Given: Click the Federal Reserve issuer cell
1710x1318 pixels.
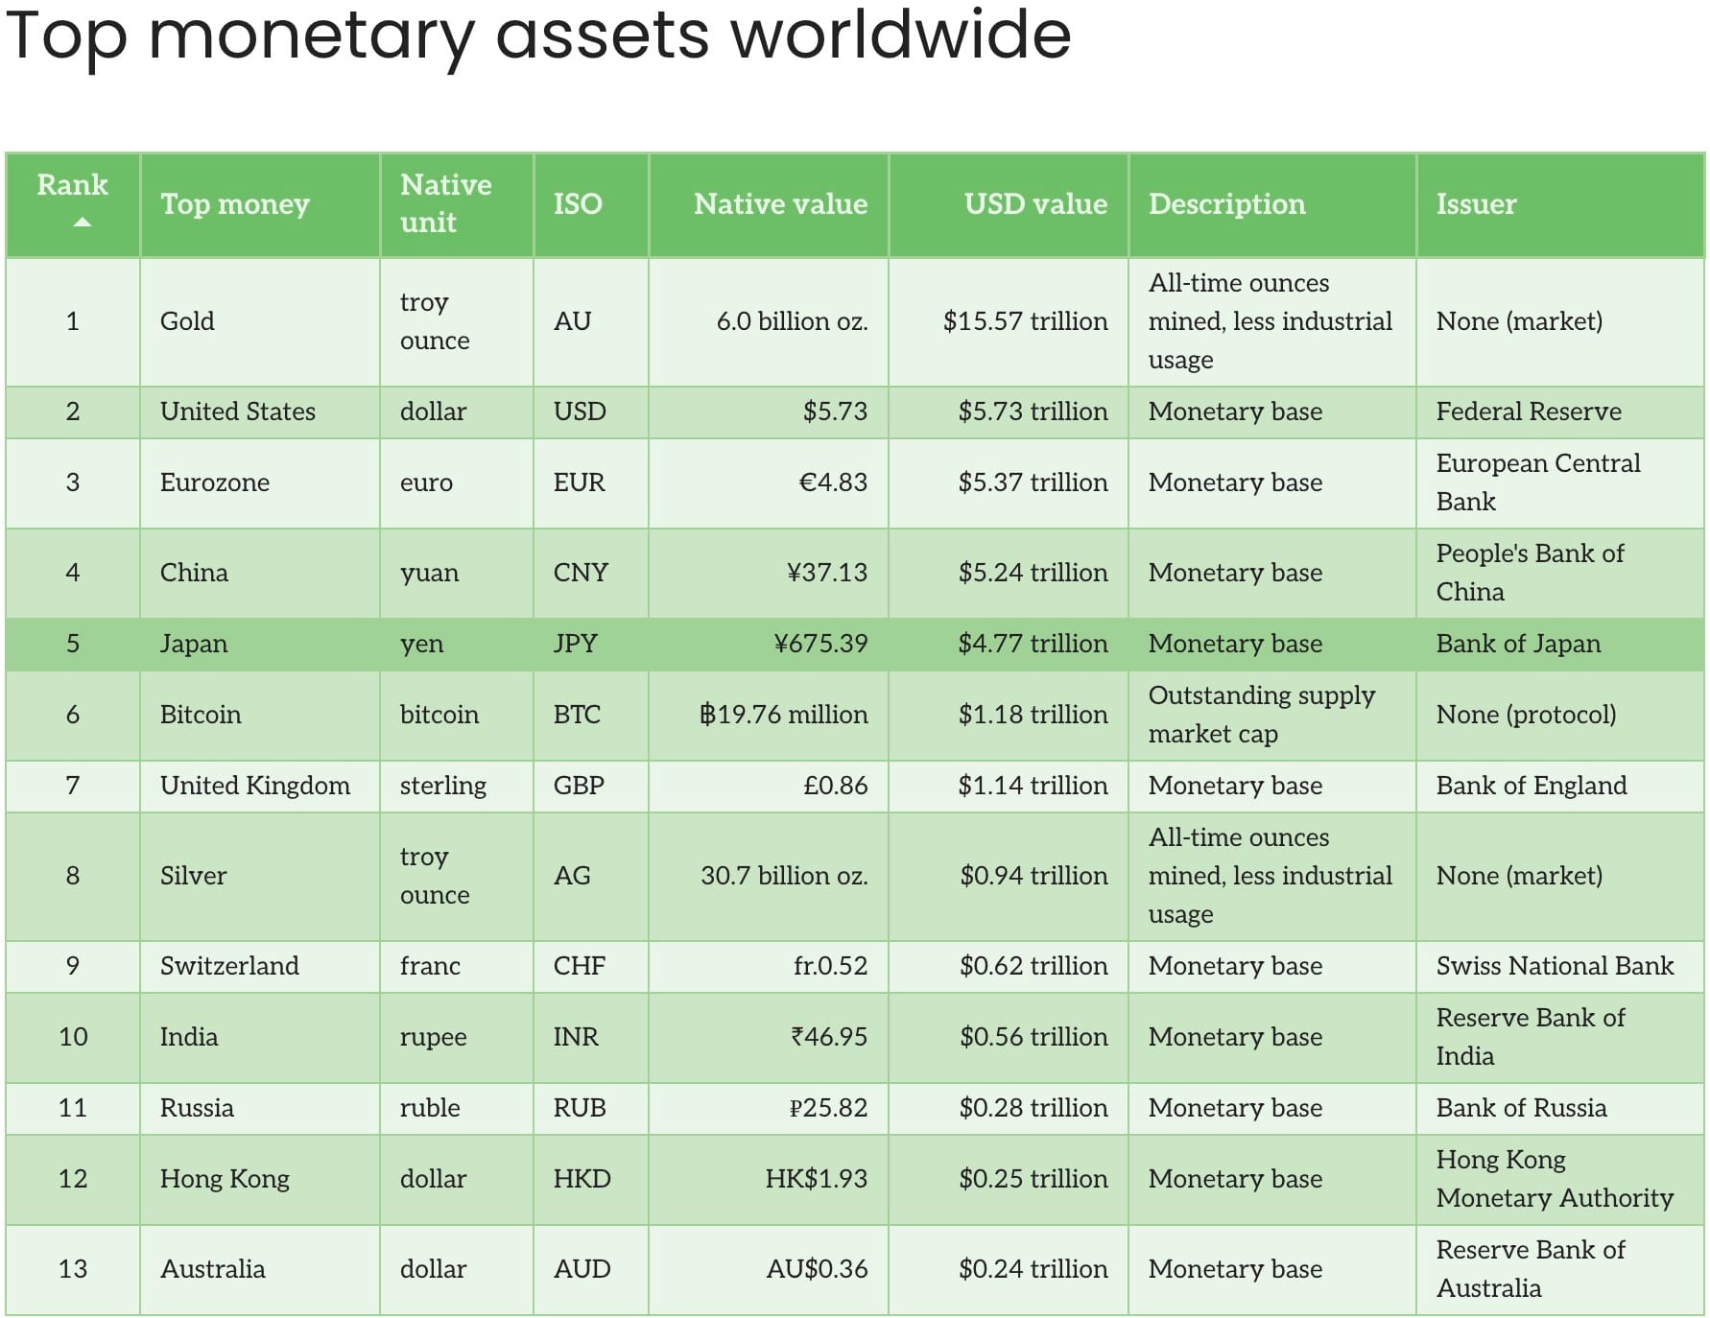Looking at the screenshot, I should point(1560,412).
